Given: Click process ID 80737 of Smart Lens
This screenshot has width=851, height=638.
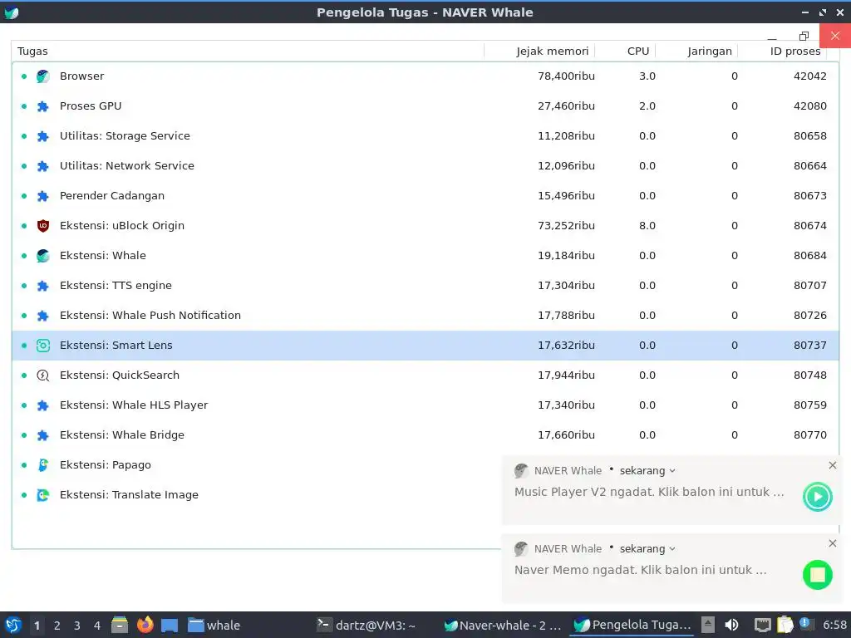Looking at the screenshot, I should point(809,346).
